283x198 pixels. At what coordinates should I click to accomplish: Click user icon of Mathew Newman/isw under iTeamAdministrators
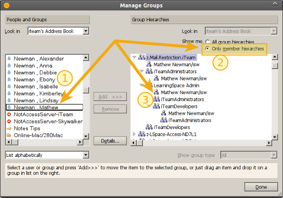[156, 78]
